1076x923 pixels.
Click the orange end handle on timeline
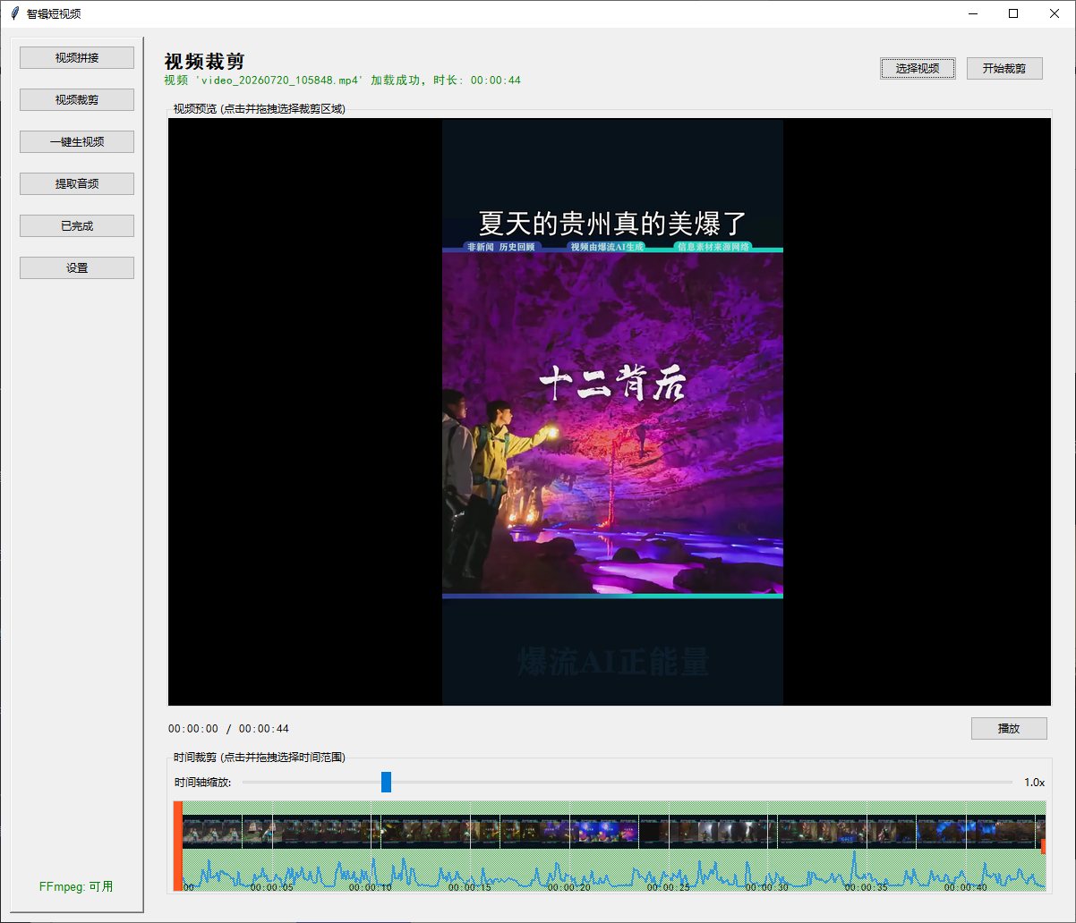click(1043, 846)
